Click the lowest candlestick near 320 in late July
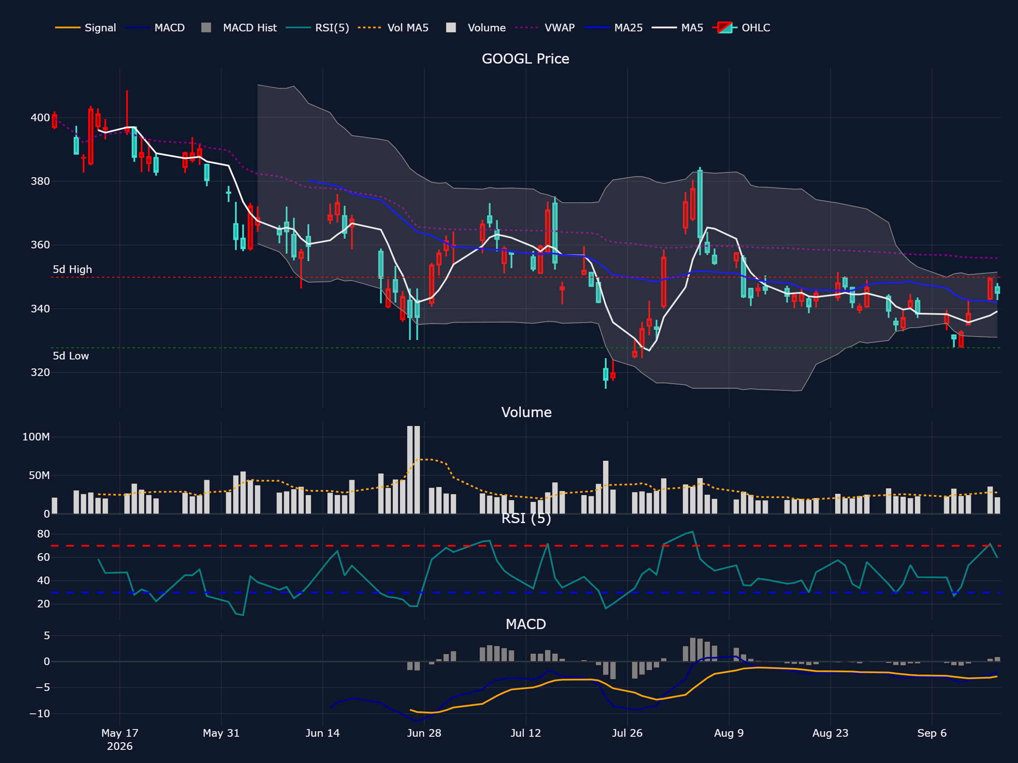Image resolution: width=1018 pixels, height=763 pixels. click(606, 373)
